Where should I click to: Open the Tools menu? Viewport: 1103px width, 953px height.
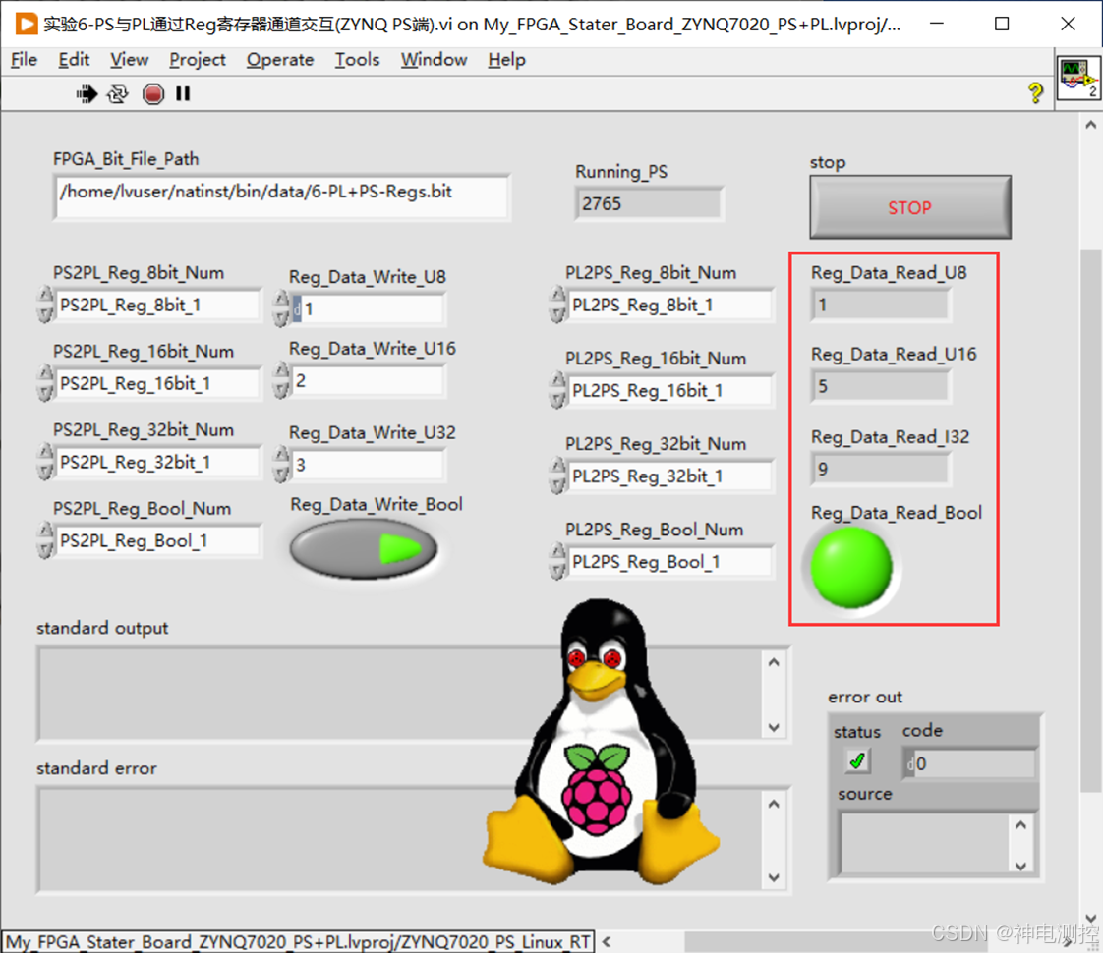coord(357,60)
